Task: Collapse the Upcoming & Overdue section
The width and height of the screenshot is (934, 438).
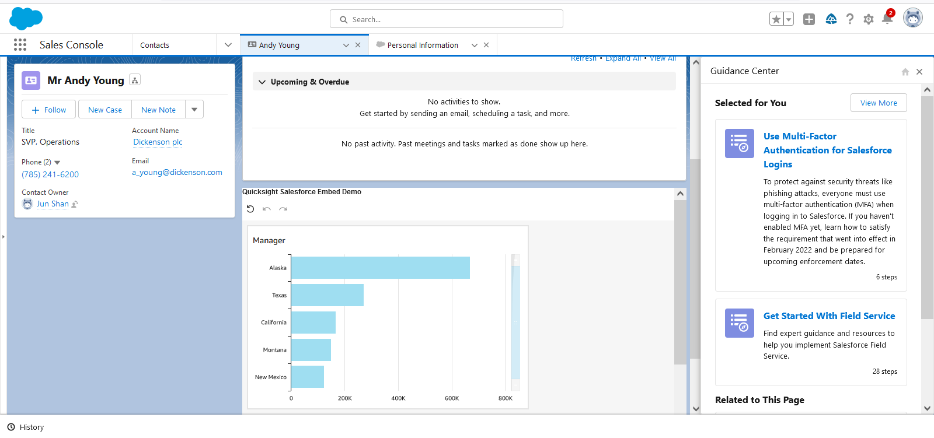Action: [x=262, y=82]
